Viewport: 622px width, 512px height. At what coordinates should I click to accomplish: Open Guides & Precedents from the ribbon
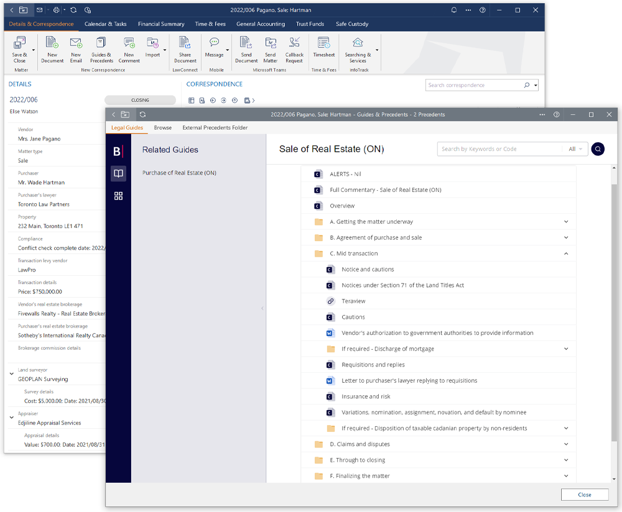tap(101, 50)
